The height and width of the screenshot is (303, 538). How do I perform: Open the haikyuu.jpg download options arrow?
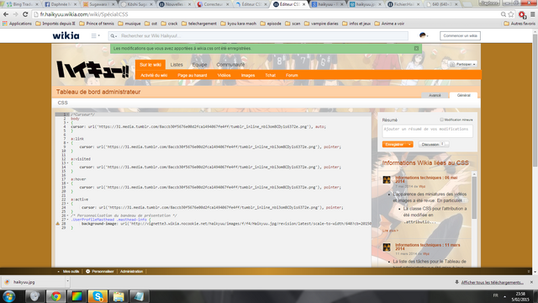[67, 282]
